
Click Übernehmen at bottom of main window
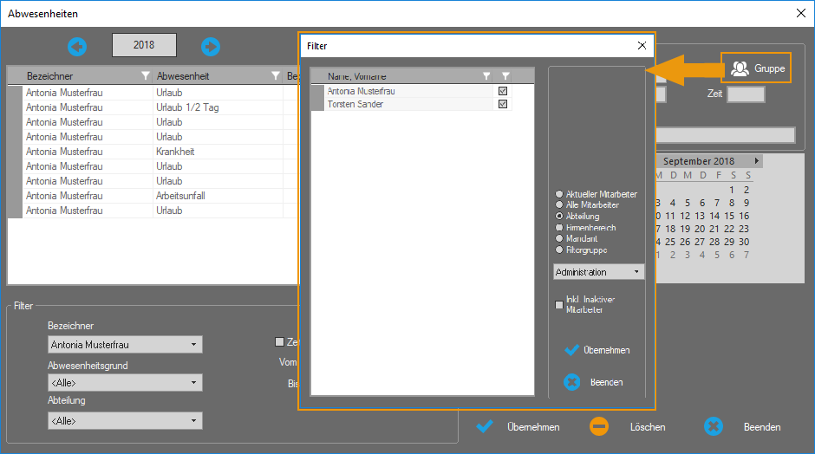pos(486,426)
